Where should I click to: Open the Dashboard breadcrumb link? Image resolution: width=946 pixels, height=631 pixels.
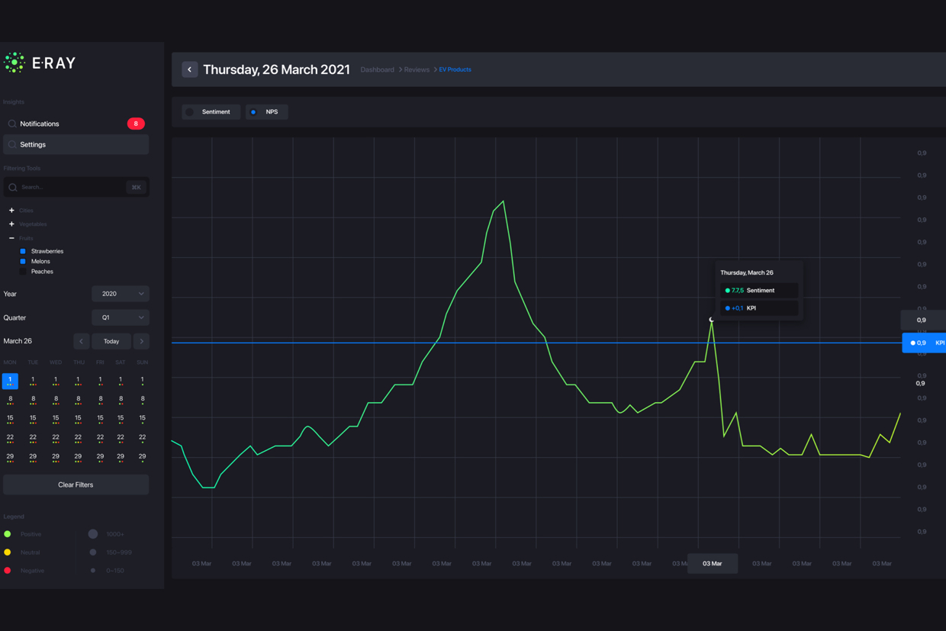coord(377,69)
